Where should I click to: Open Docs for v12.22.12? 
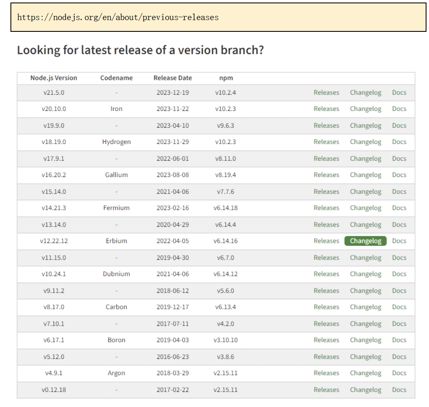point(399,241)
